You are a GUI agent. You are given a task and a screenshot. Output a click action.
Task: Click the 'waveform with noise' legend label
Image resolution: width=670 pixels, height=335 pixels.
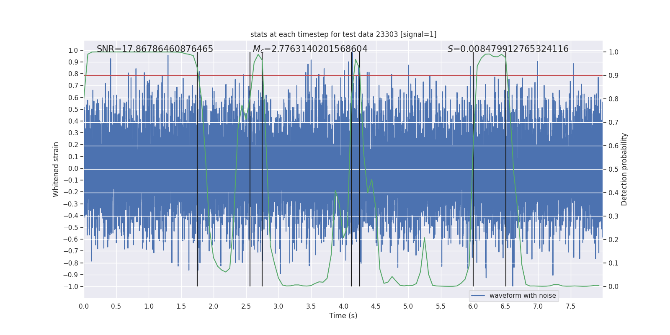pyautogui.click(x=523, y=296)
